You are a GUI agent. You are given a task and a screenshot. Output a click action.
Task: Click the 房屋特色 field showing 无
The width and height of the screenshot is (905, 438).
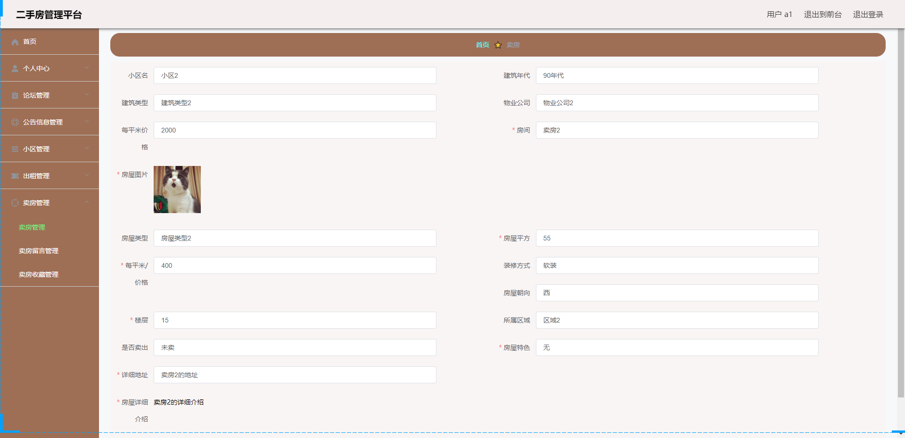[677, 347]
